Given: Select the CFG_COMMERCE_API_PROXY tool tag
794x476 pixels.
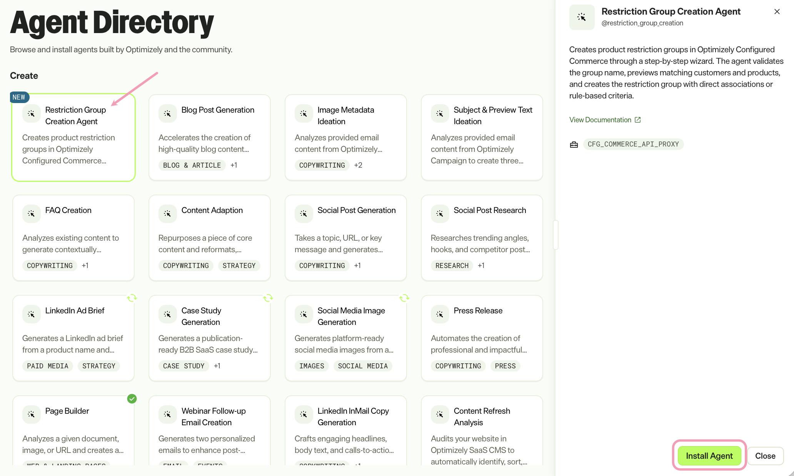Looking at the screenshot, I should [x=633, y=144].
